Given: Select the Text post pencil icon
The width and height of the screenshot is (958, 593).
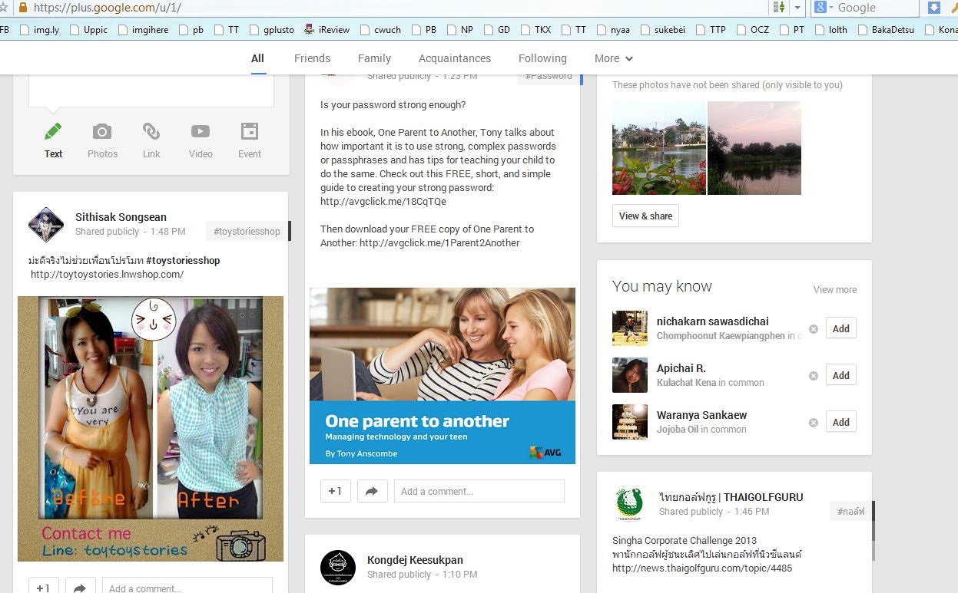Looking at the screenshot, I should point(53,132).
